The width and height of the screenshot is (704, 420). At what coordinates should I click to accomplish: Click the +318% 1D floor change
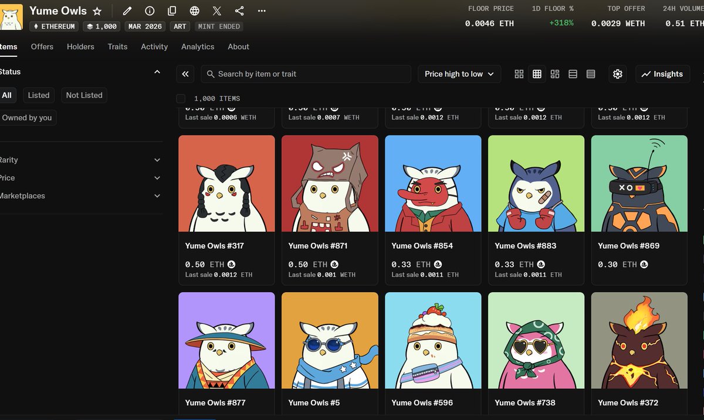click(561, 23)
